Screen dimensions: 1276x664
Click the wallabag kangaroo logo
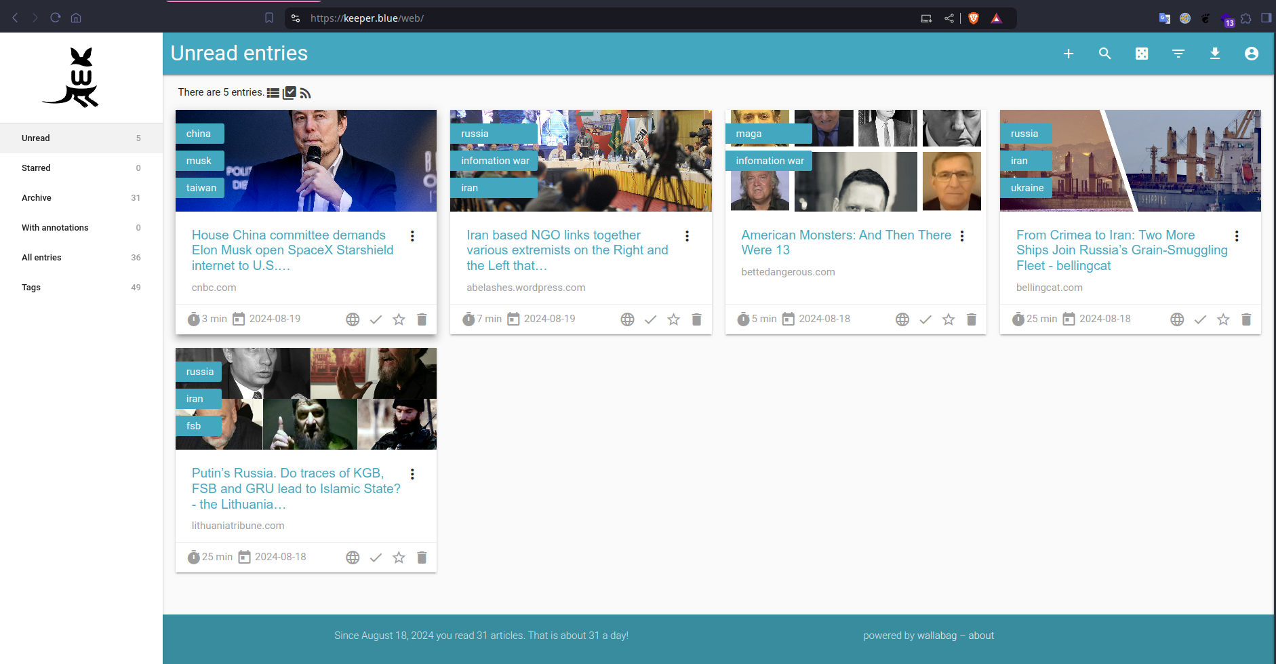point(71,77)
